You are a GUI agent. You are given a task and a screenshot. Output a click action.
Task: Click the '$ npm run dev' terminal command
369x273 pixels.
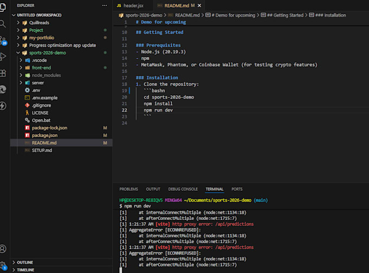(x=135, y=206)
